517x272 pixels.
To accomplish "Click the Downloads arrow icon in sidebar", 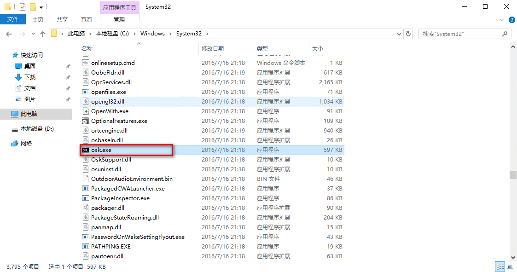I will tap(18, 77).
